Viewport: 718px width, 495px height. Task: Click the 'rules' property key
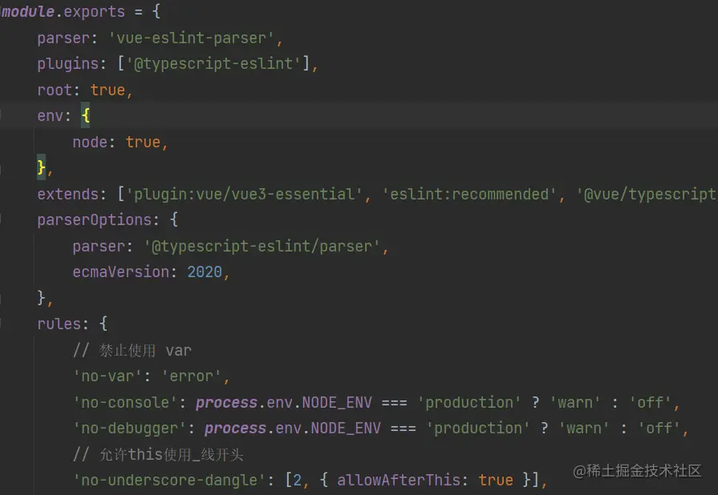(59, 324)
